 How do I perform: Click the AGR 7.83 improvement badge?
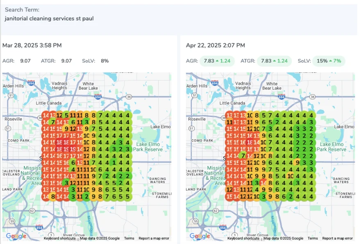[x=215, y=61]
